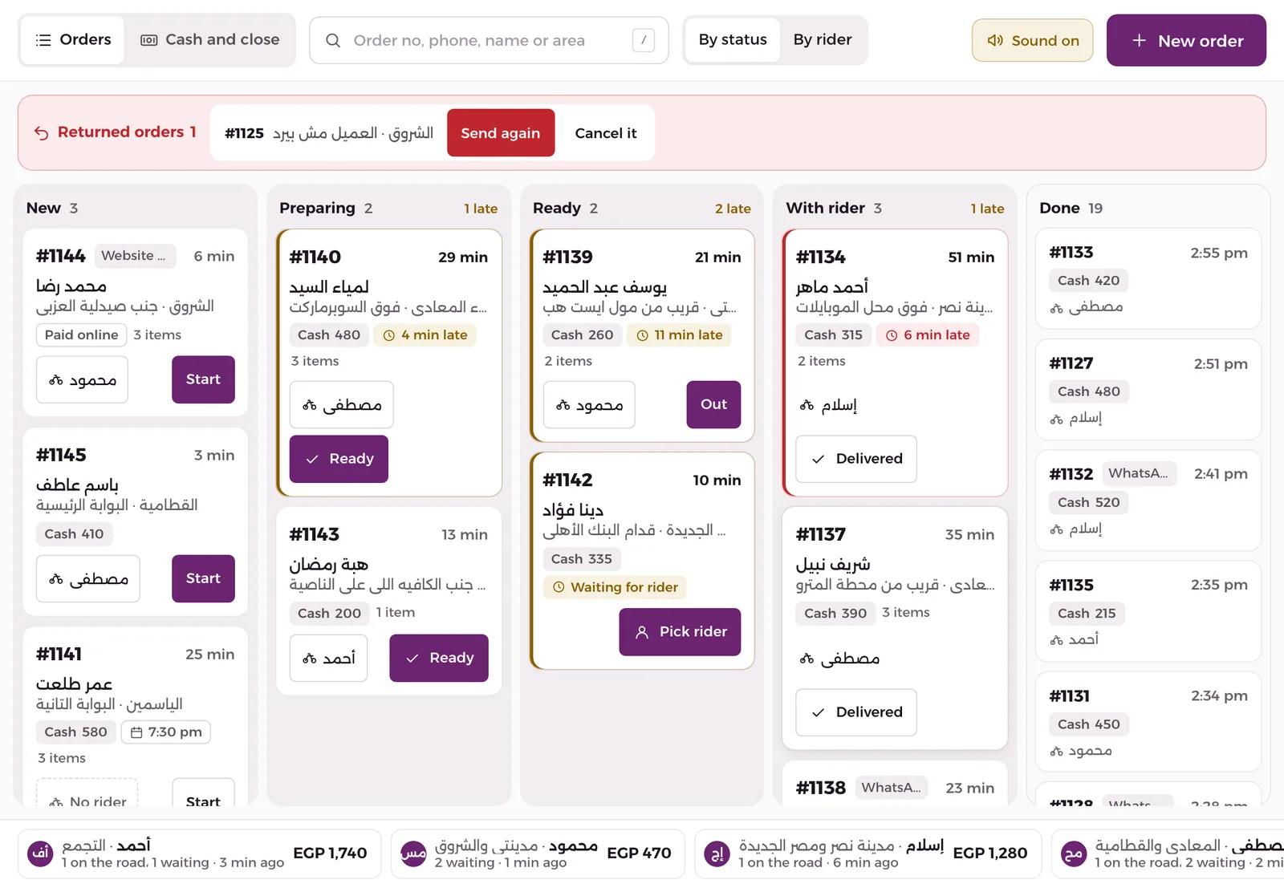Open the 7:30 pm schedule tag on #1141
This screenshot has width=1284, height=892.
point(166,732)
